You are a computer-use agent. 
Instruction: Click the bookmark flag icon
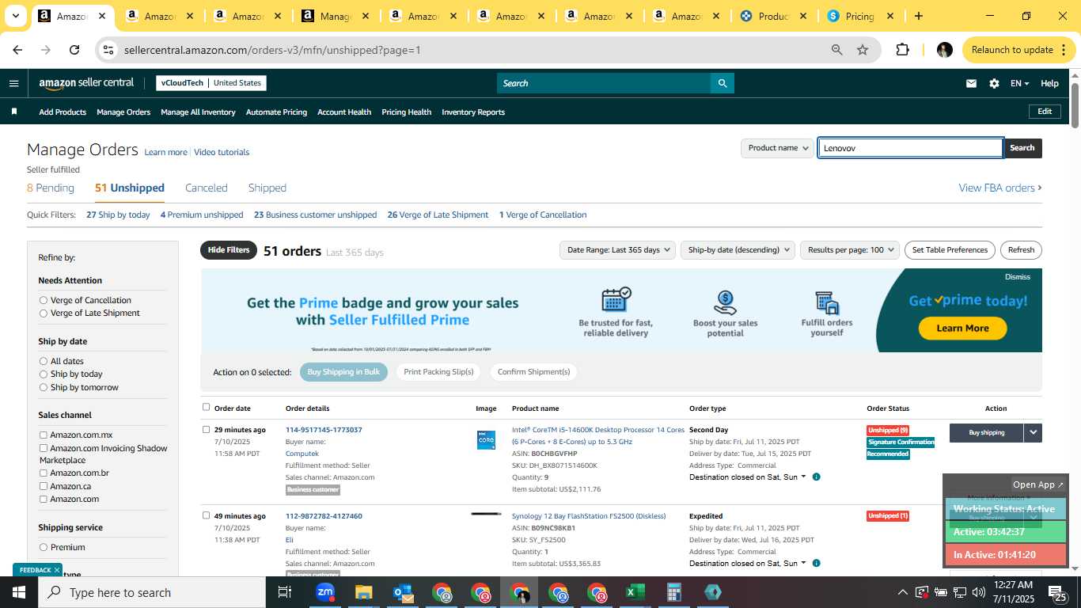(14, 112)
